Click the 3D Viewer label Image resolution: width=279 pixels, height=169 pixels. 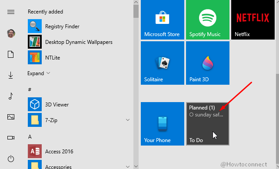pyautogui.click(x=57, y=105)
